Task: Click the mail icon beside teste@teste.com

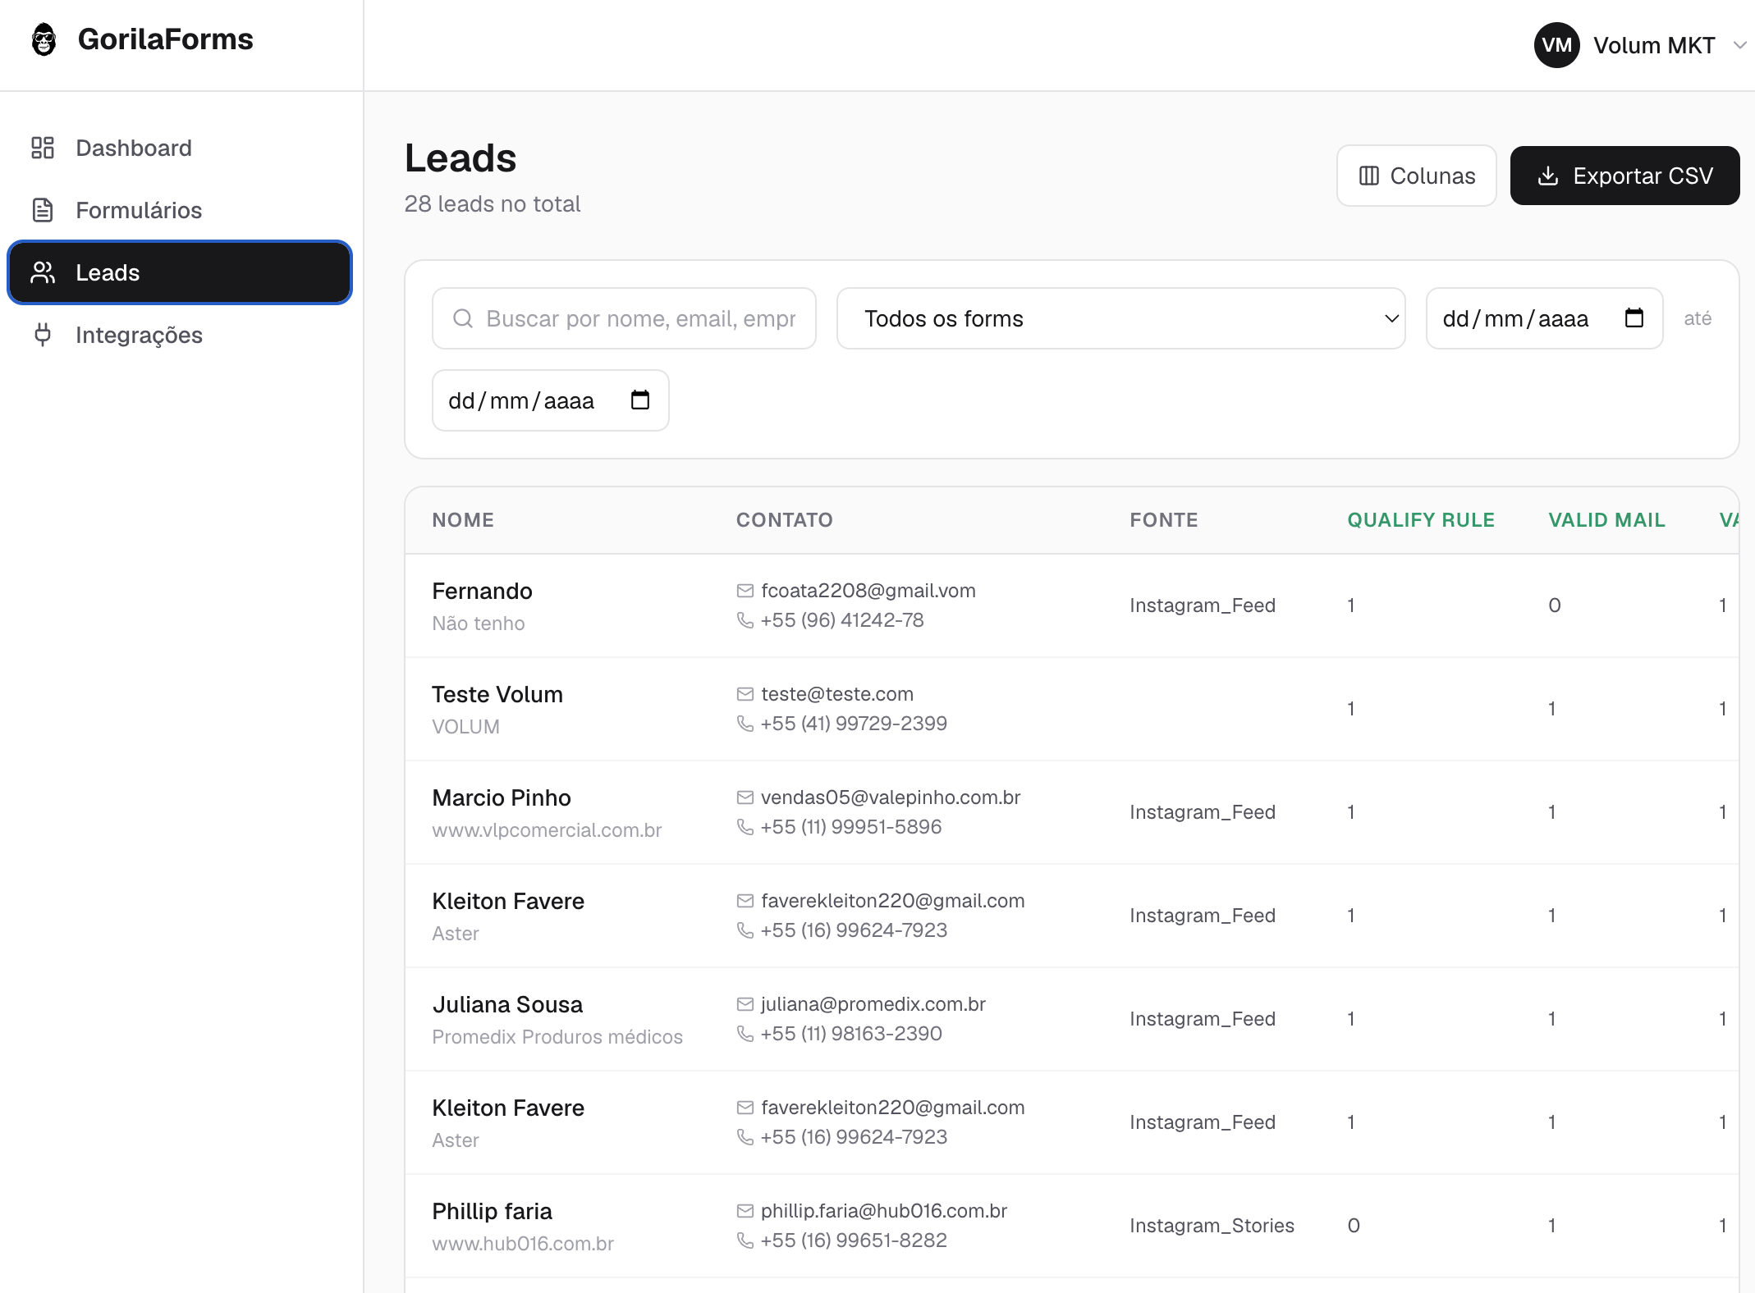Action: pyautogui.click(x=745, y=694)
